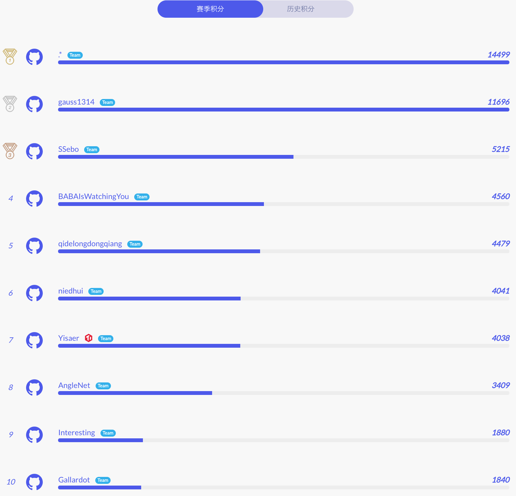This screenshot has width=516, height=496.
Task: Click the bronze third-place medal icon
Action: tap(10, 151)
